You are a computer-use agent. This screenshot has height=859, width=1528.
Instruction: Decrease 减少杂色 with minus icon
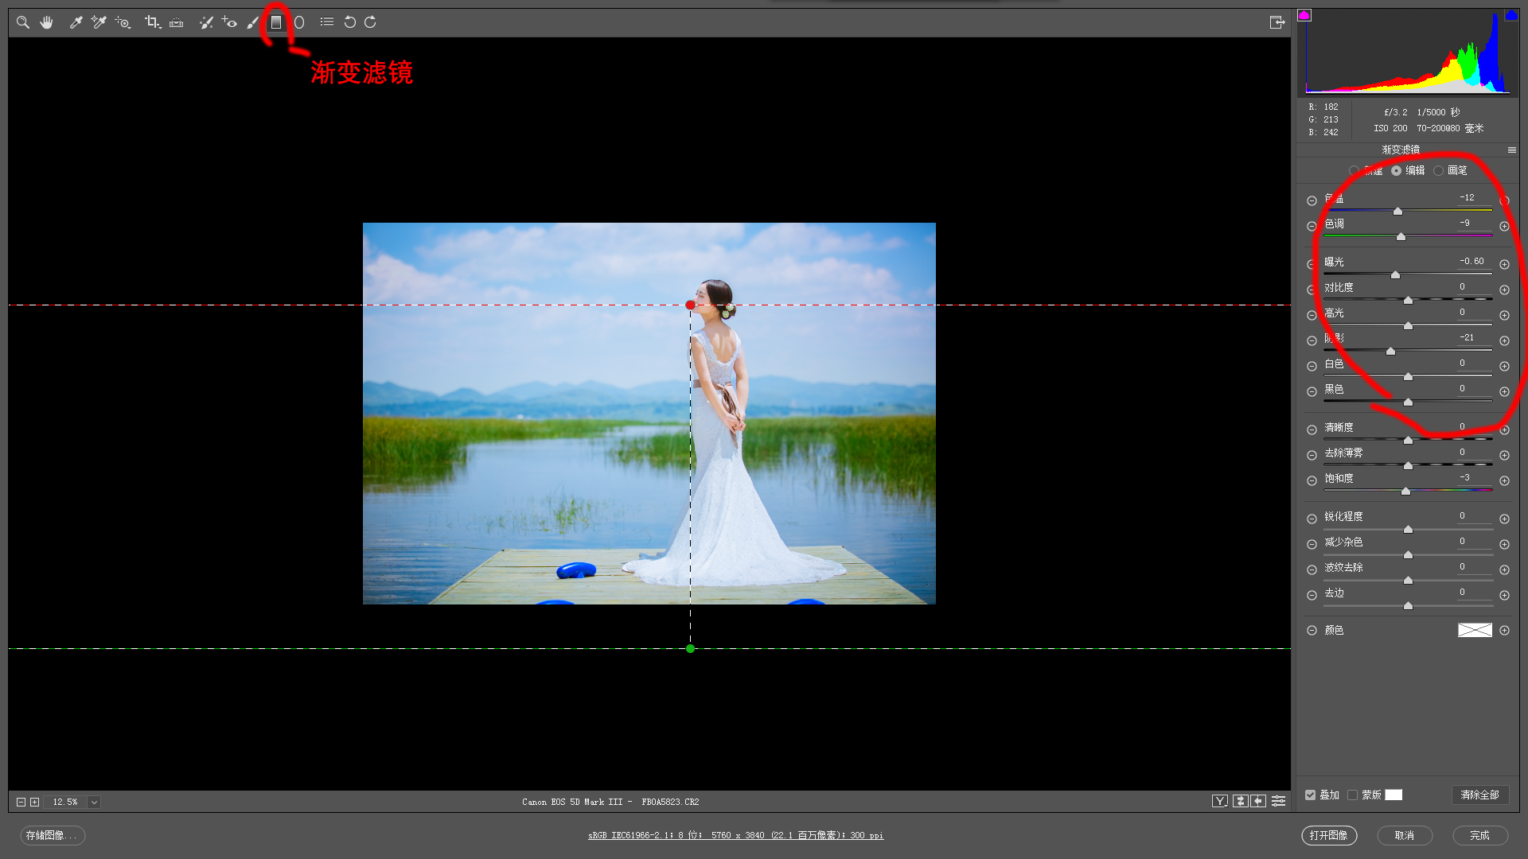(x=1312, y=545)
